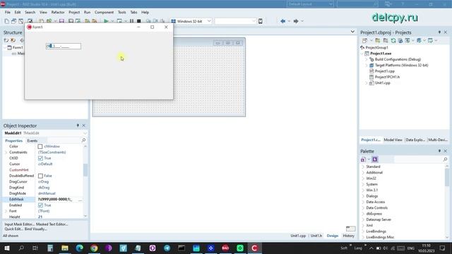Open the editor tabs dropdown chevron

pos(352,31)
